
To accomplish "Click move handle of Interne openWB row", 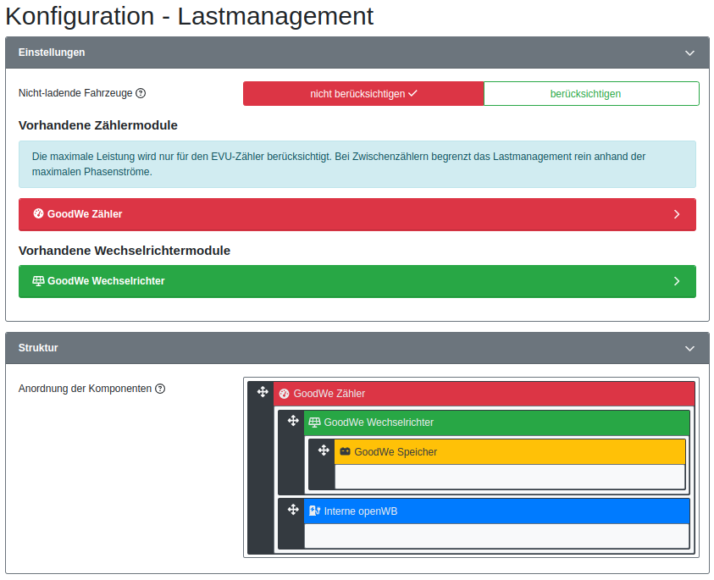I will pos(293,510).
